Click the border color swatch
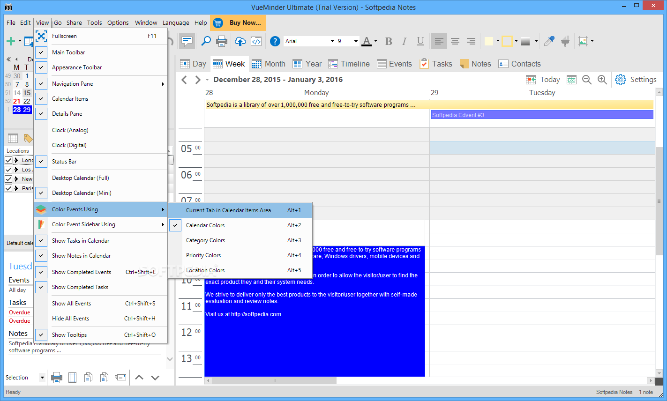This screenshot has height=401, width=667. (x=507, y=41)
